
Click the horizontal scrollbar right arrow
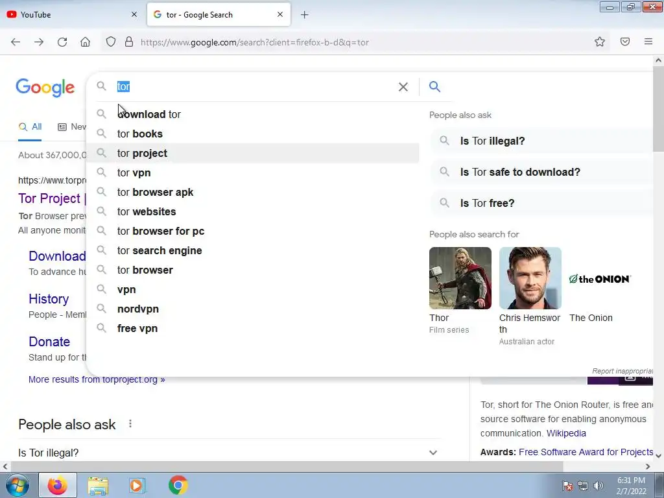(648, 467)
